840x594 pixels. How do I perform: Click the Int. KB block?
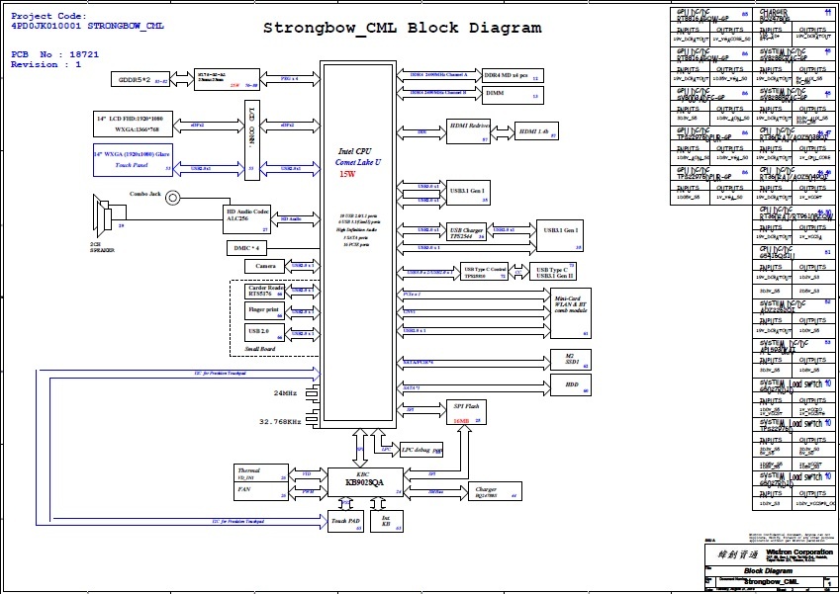pyautogui.click(x=386, y=522)
